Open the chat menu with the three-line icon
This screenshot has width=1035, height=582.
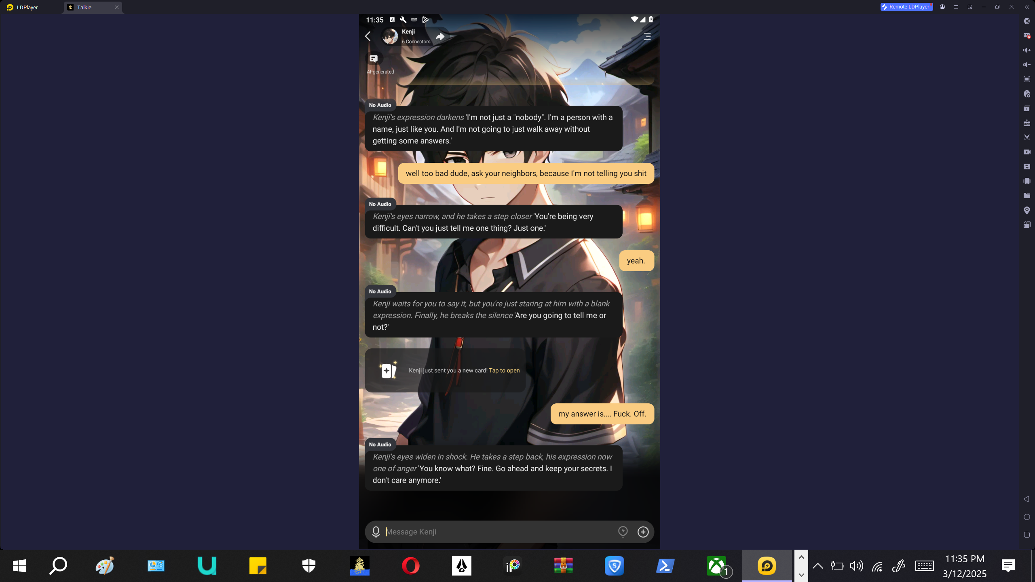pyautogui.click(x=647, y=36)
